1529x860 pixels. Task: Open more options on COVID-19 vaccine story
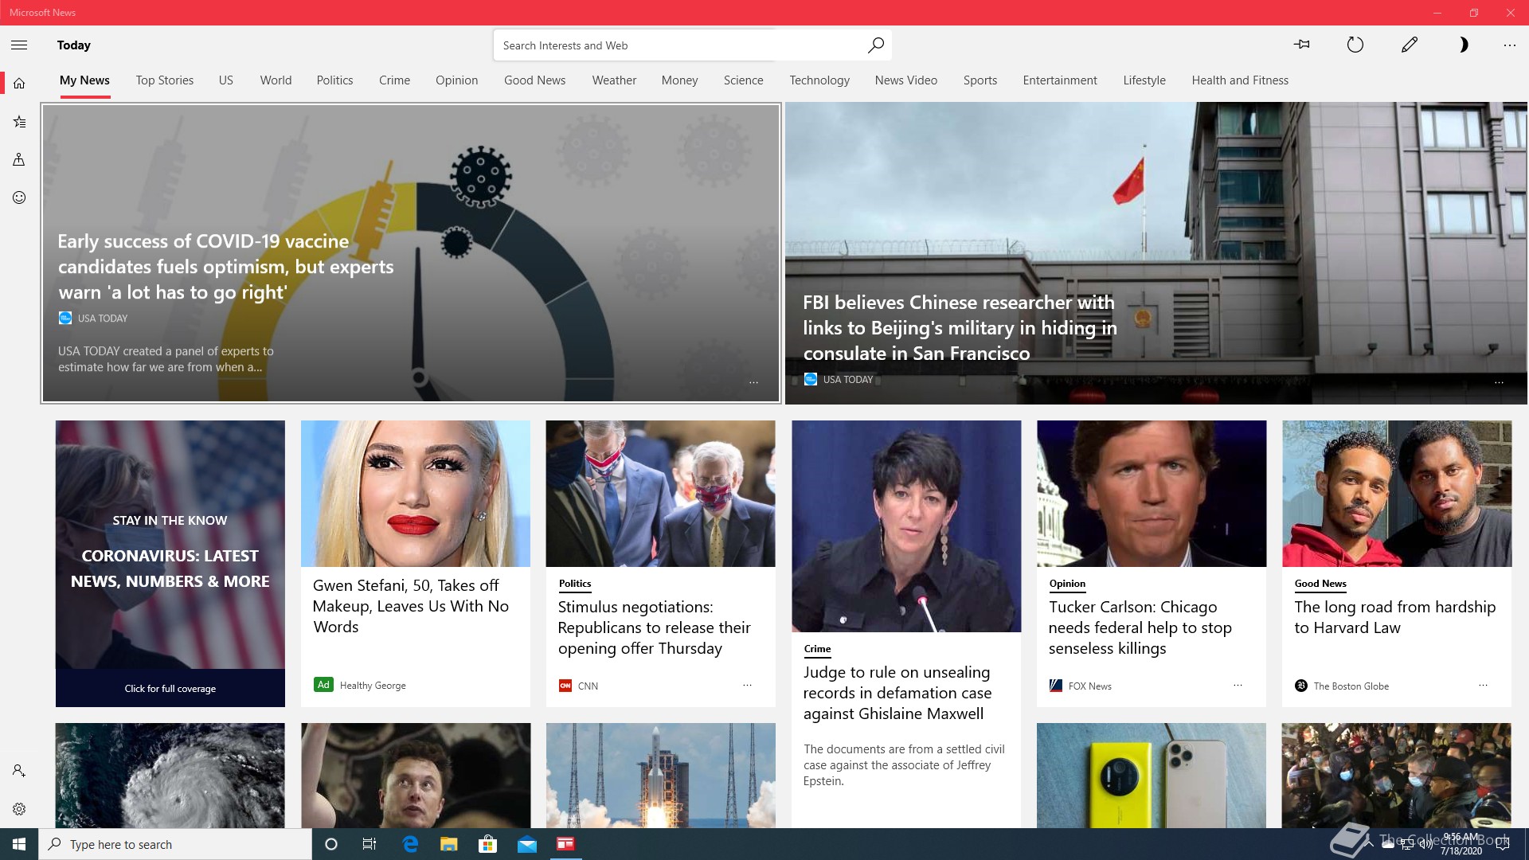pos(753,383)
